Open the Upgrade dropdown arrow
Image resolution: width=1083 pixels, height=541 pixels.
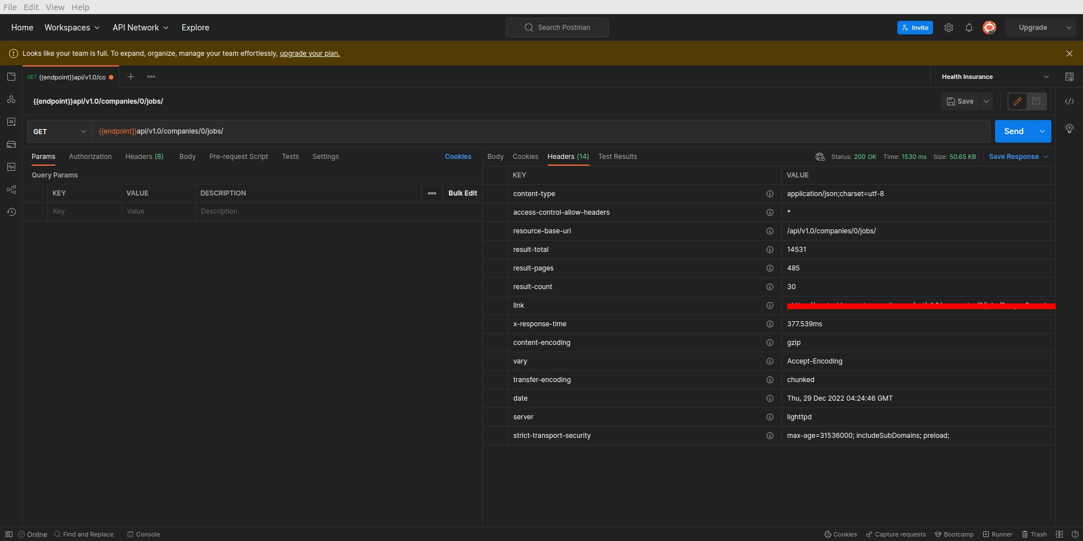tap(1068, 28)
